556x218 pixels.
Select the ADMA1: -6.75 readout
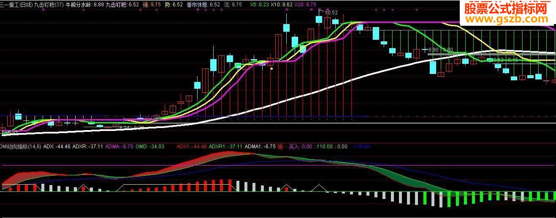point(260,147)
